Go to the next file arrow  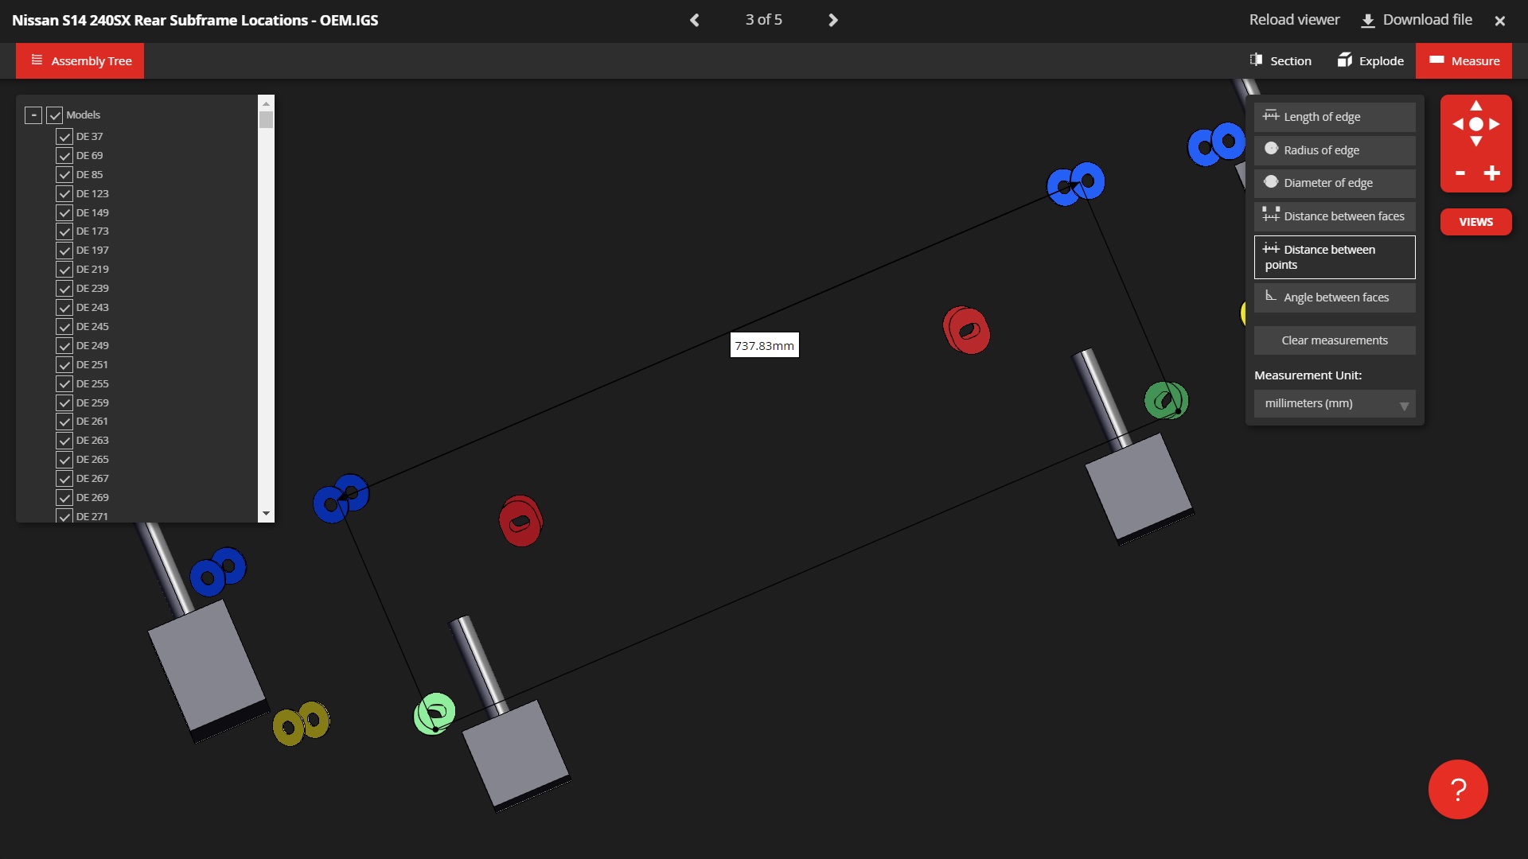coord(832,20)
